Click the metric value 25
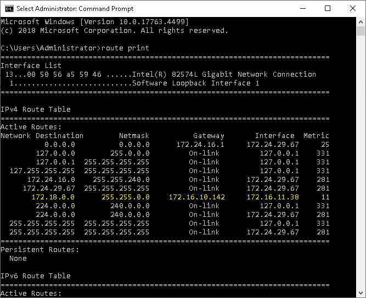 click(x=325, y=145)
